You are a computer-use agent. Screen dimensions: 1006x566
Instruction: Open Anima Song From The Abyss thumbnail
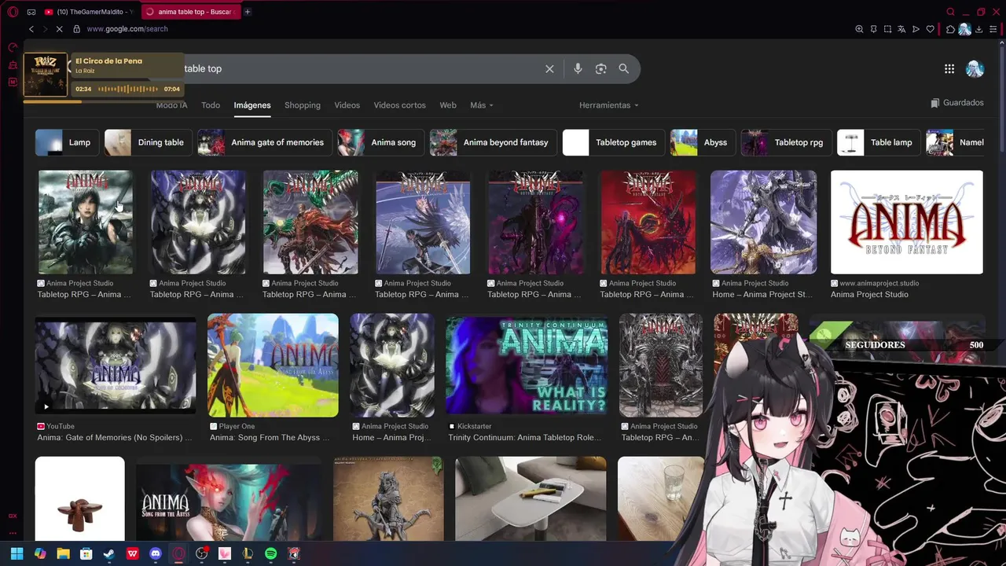(273, 366)
